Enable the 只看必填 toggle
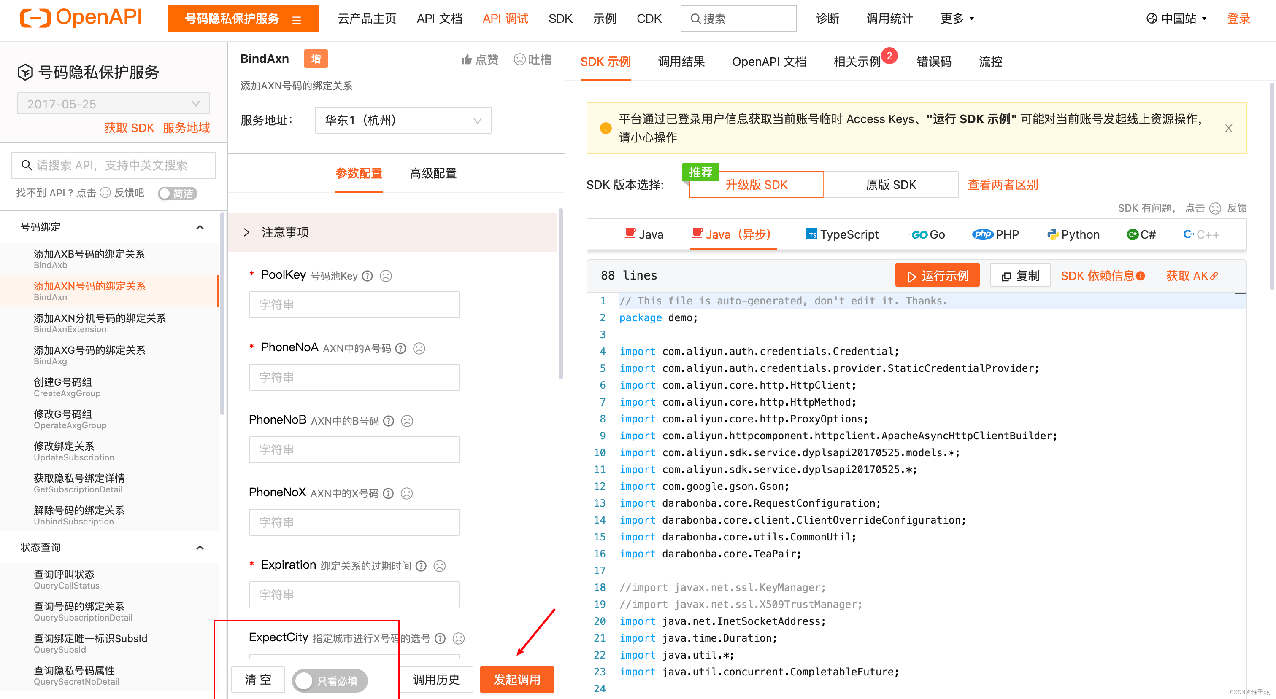 click(305, 681)
